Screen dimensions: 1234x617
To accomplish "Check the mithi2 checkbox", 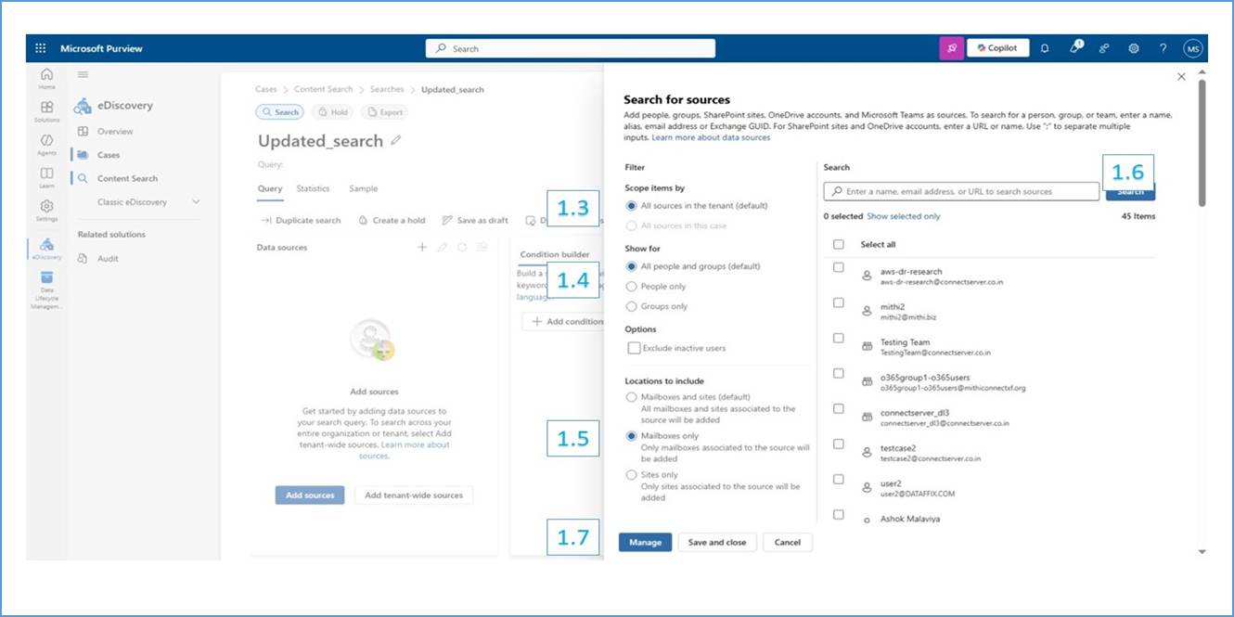I will 839,302.
